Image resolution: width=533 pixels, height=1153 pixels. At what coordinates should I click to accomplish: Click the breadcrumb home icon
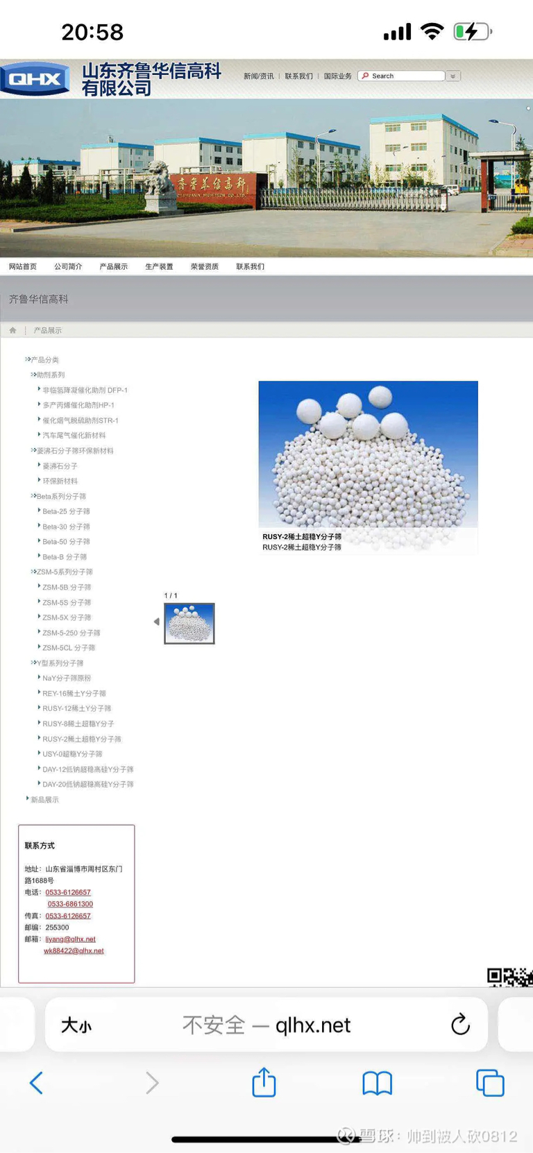tap(12, 330)
